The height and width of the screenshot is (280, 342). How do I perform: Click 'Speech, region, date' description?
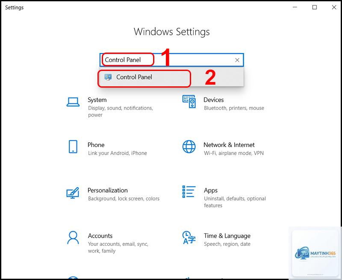227,244
